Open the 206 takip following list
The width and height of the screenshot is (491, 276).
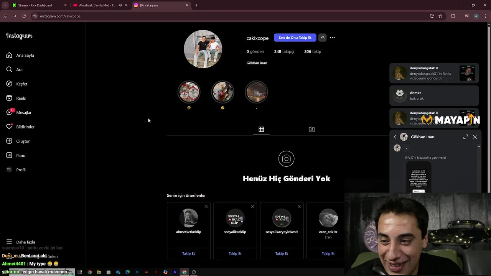pos(313,51)
